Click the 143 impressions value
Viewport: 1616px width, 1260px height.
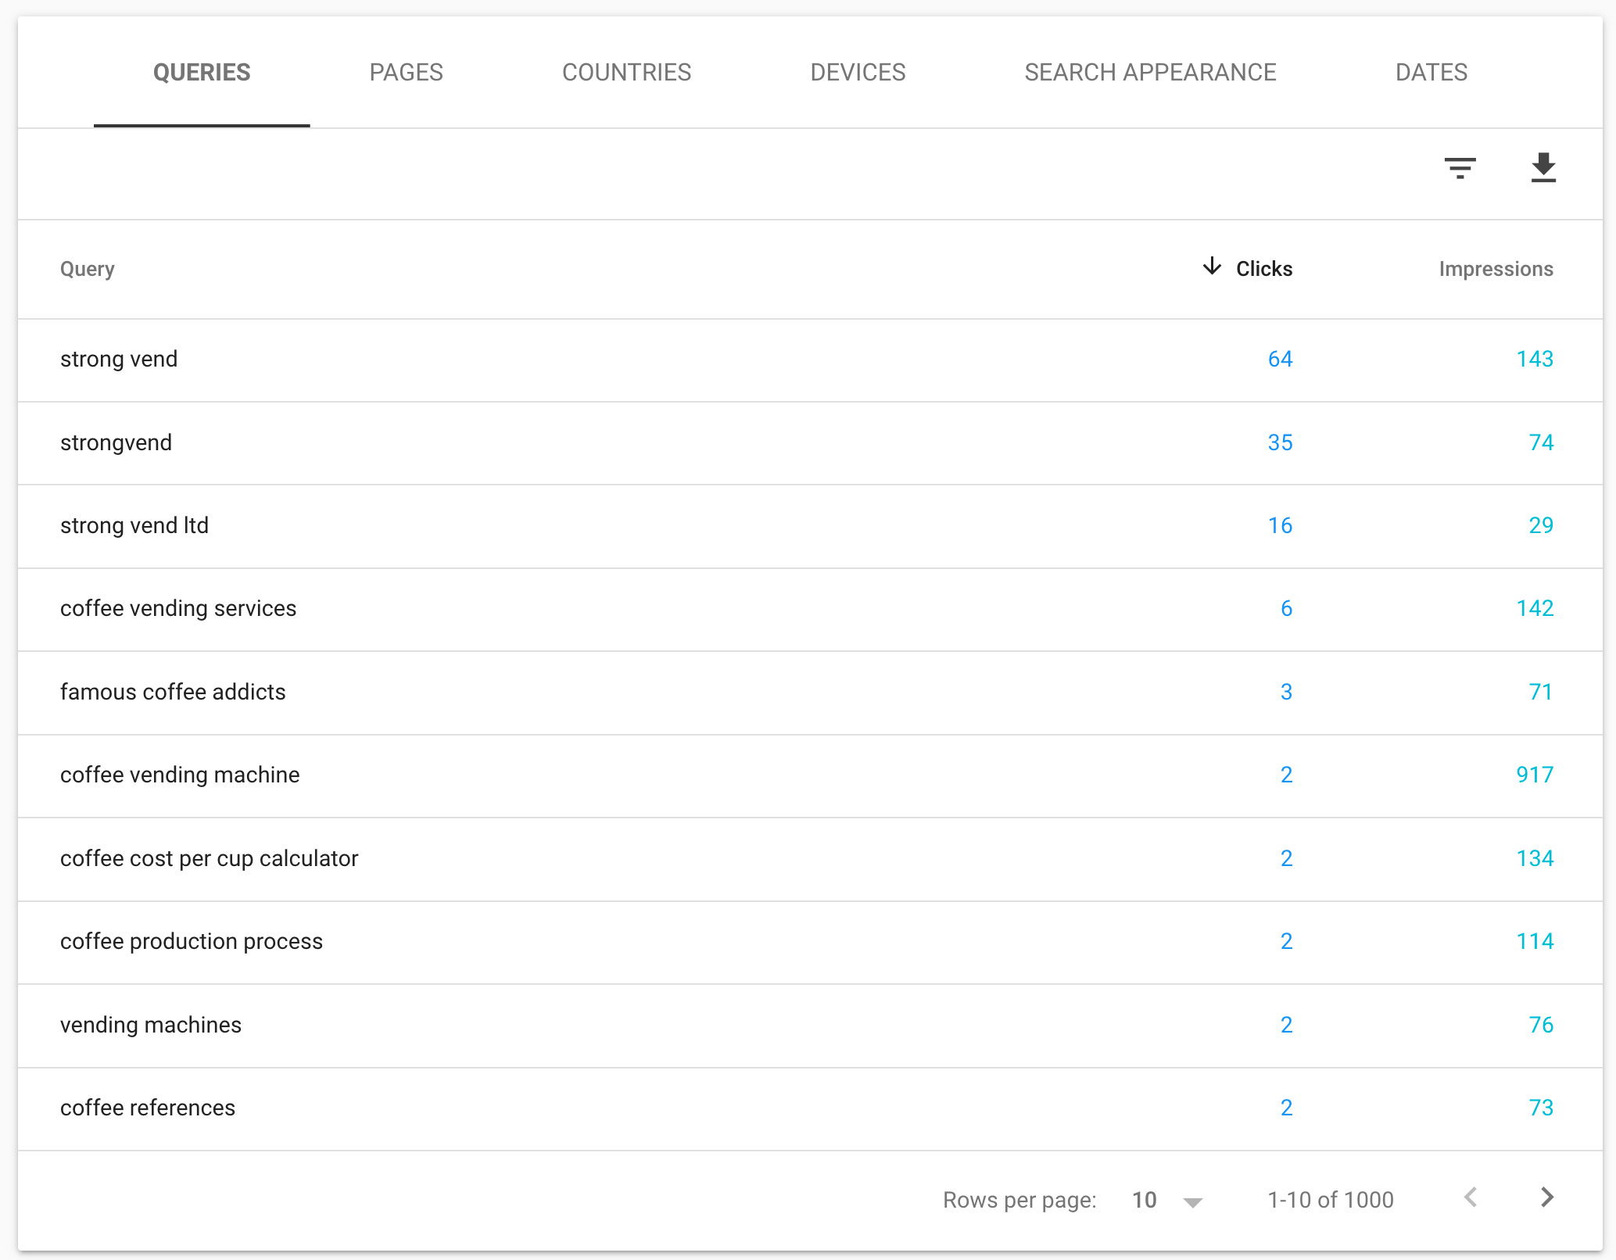pyautogui.click(x=1535, y=359)
